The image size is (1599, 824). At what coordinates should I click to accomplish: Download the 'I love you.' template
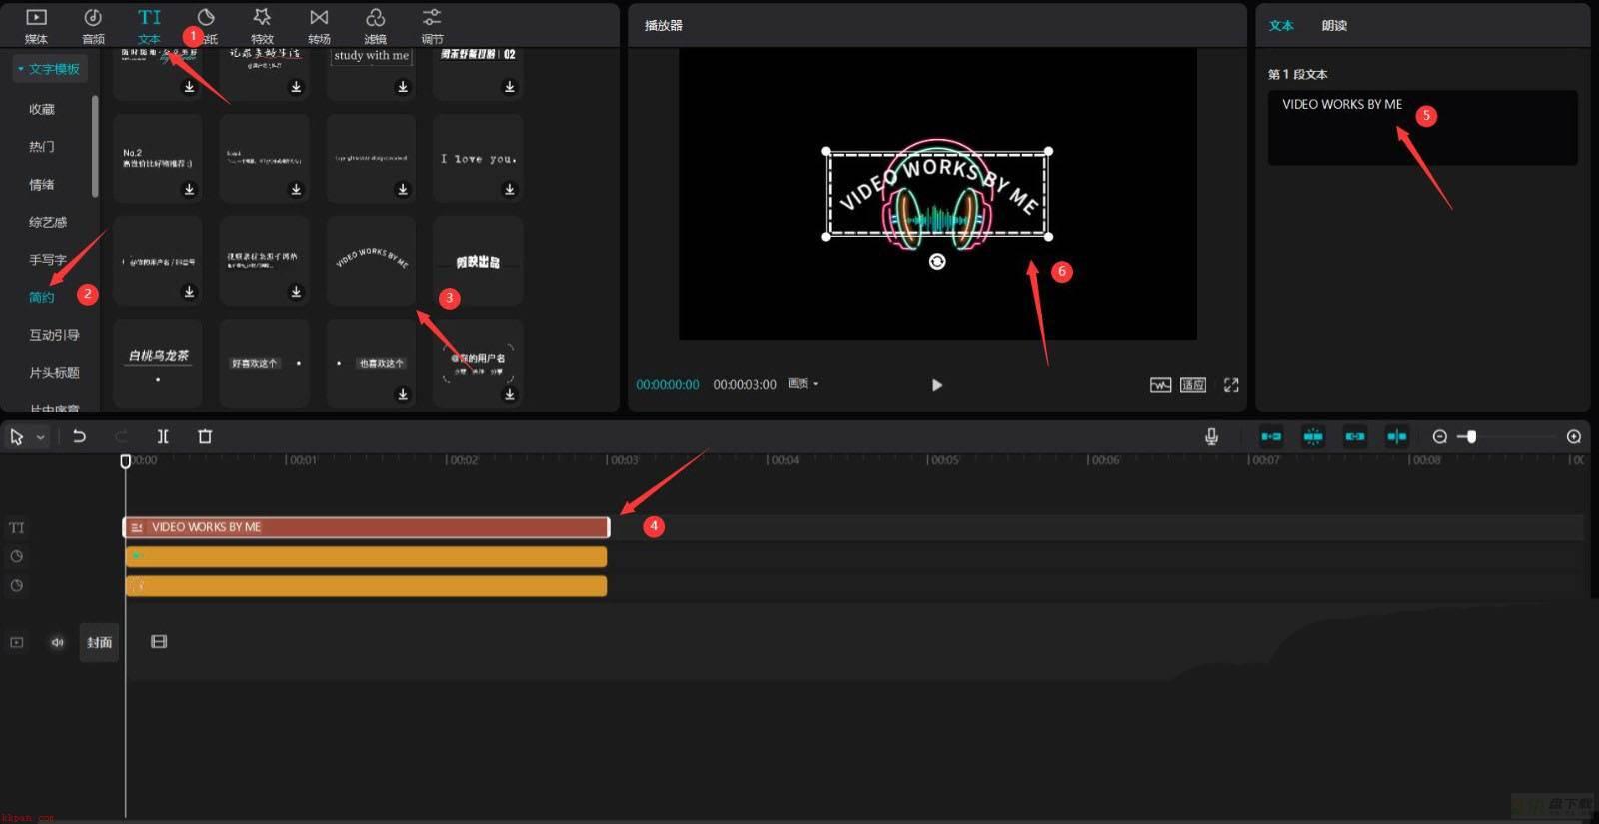[x=510, y=189]
